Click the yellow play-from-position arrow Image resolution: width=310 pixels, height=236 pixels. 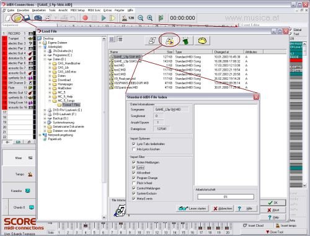pyautogui.click(x=113, y=18)
